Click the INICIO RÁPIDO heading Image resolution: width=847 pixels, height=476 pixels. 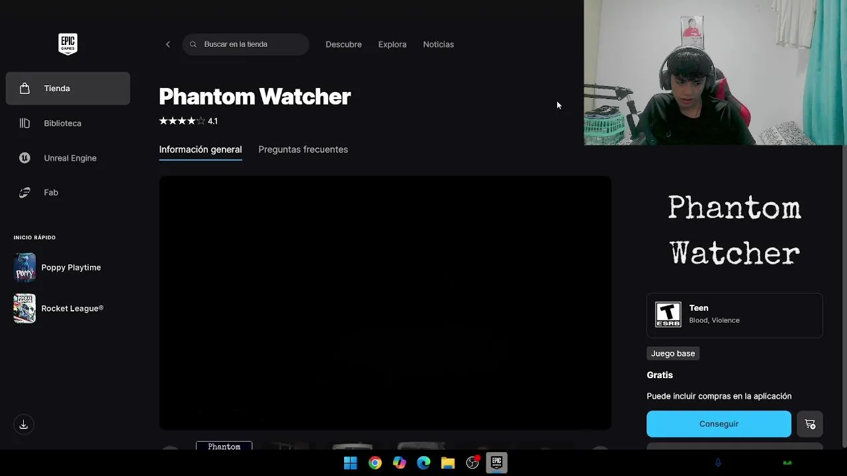[34, 237]
